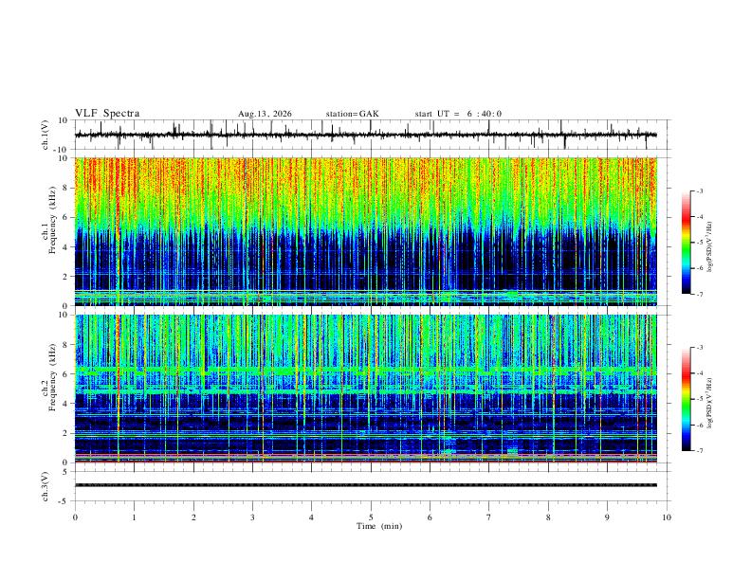Click the 0 minute tick label
This screenshot has width=751, height=580.
[x=75, y=517]
